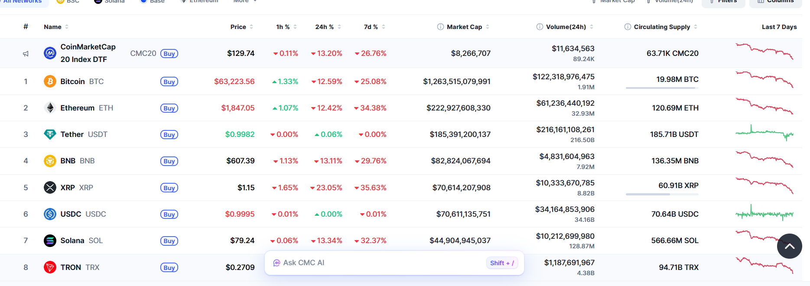
Task: Click the Solana coin logo
Action: [50, 240]
